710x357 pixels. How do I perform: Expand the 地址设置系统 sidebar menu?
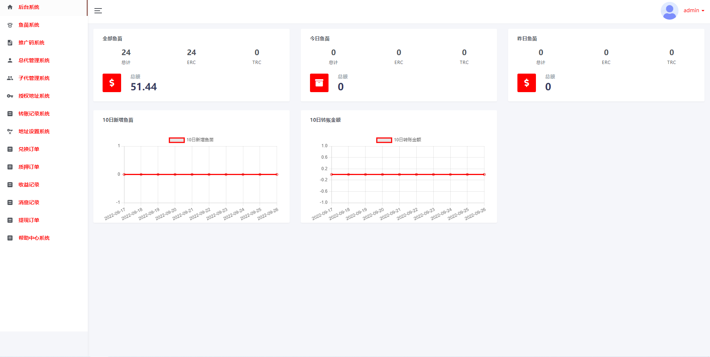click(34, 131)
